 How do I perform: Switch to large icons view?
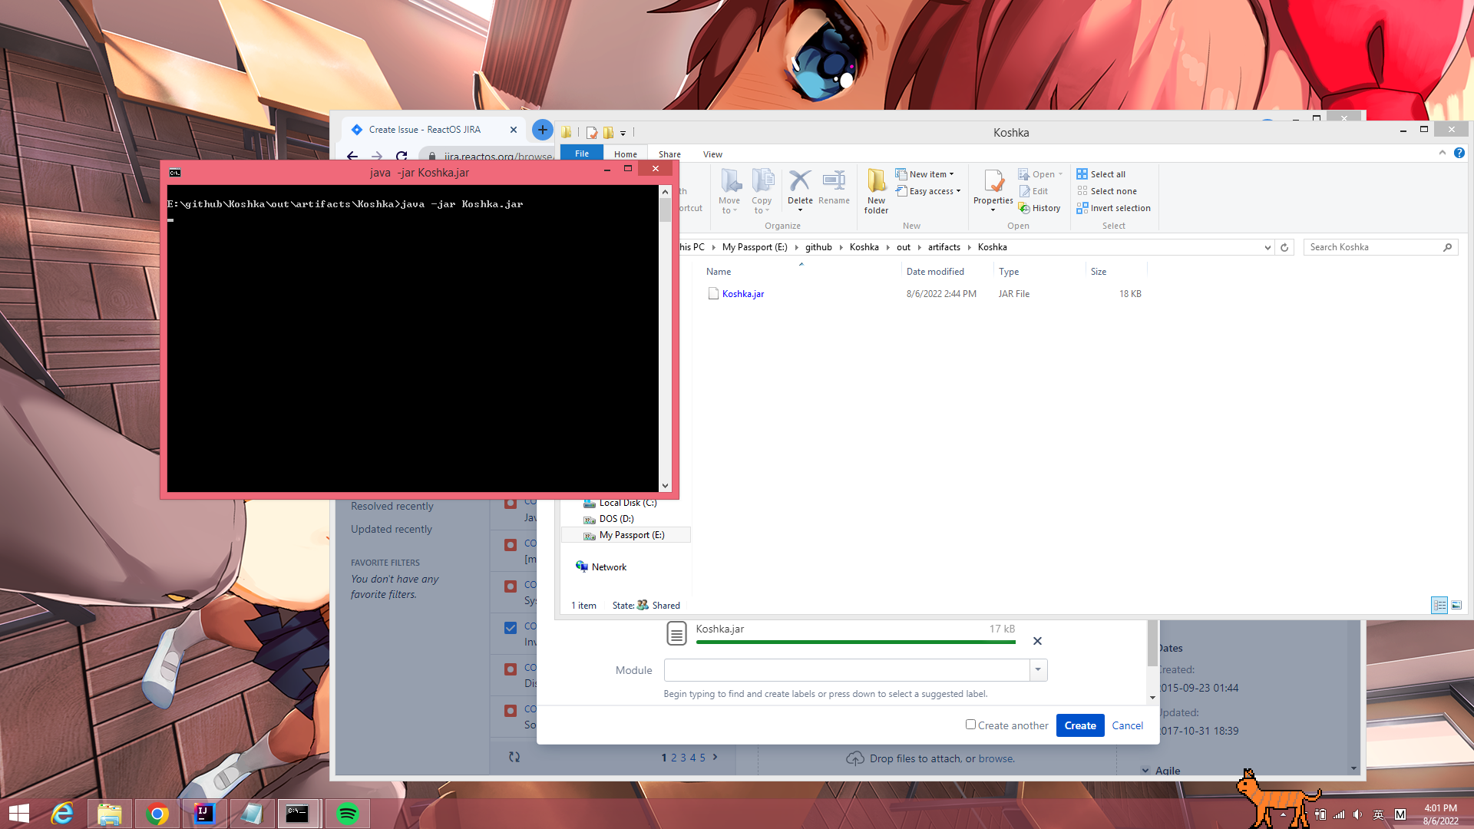click(x=1456, y=606)
